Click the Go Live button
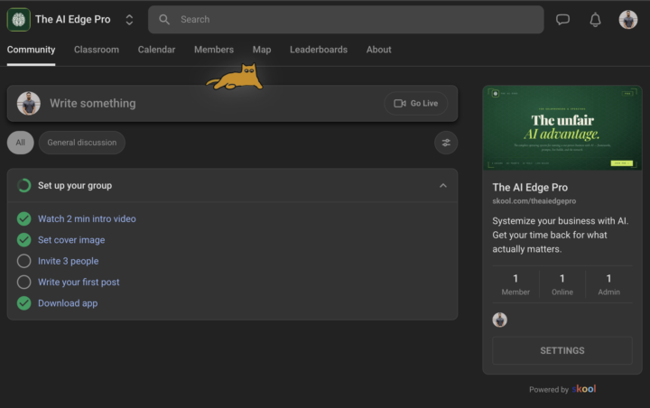This screenshot has width=650, height=408. tap(416, 103)
